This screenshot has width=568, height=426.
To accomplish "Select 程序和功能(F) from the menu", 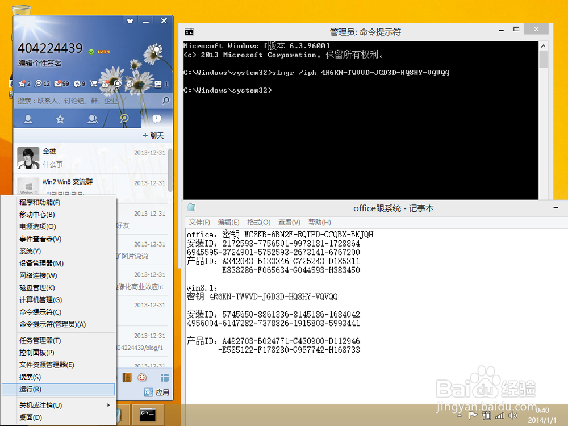I will pos(59,202).
